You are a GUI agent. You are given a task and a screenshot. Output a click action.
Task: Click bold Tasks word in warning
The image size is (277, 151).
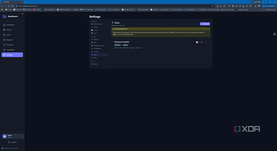point(114,34)
